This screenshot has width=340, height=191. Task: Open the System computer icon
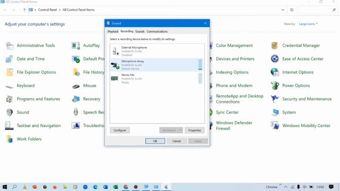click(x=275, y=112)
